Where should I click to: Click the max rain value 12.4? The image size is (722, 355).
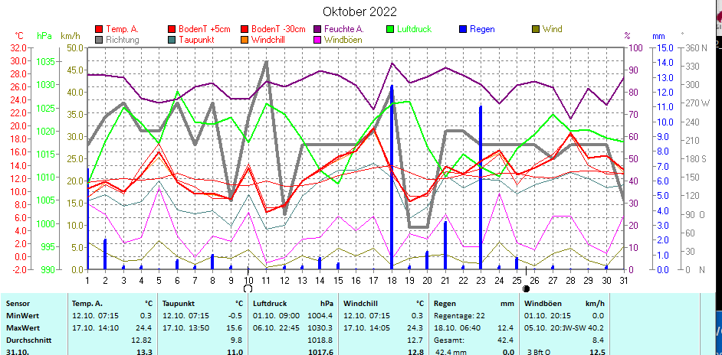click(507, 328)
